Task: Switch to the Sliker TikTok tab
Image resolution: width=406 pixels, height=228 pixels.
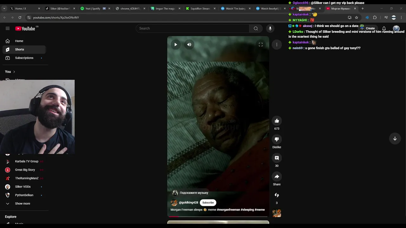Action: coord(60,9)
